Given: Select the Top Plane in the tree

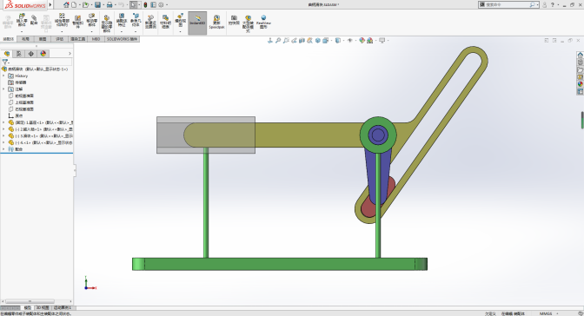Looking at the screenshot, I should 24,102.
